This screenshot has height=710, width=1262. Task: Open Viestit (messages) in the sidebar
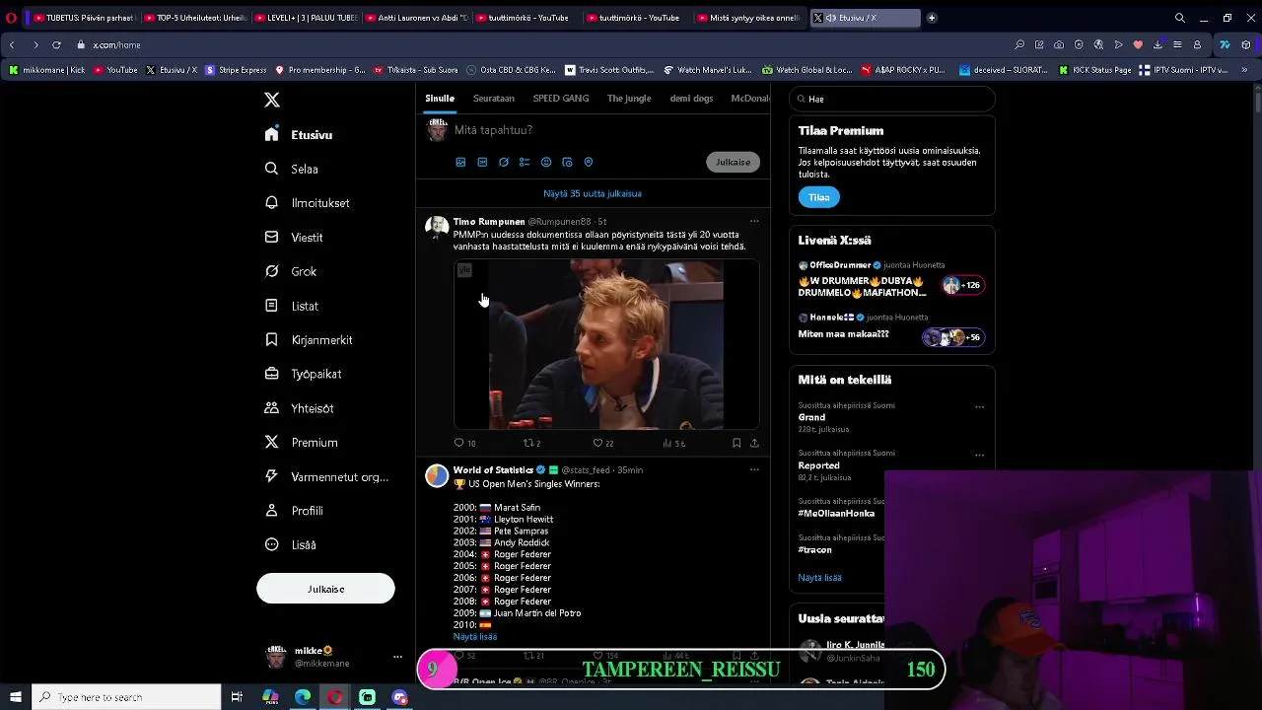tap(294, 238)
